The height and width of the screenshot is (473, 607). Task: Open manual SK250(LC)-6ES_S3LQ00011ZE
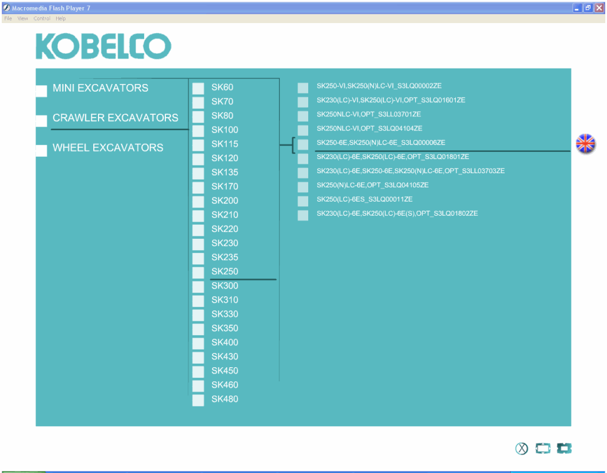point(365,199)
